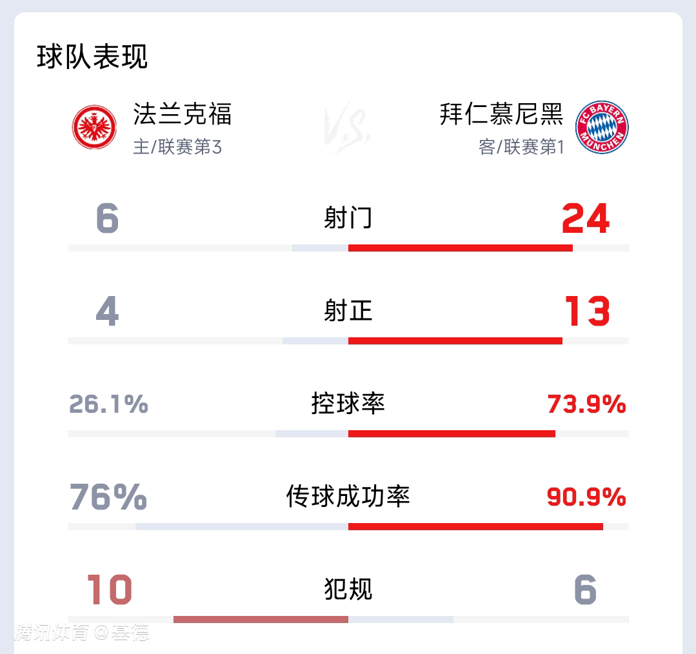This screenshot has height=654, width=696.
Task: Click the V.S. watermark between teams
Action: pos(348,126)
